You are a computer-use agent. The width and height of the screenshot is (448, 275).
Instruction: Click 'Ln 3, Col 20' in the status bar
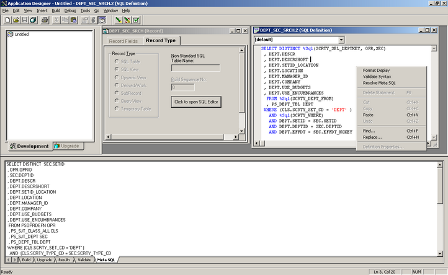click(x=385, y=272)
